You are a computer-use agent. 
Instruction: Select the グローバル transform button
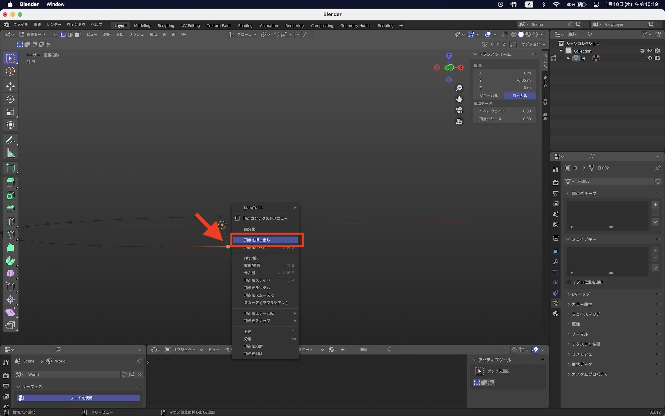pos(489,96)
